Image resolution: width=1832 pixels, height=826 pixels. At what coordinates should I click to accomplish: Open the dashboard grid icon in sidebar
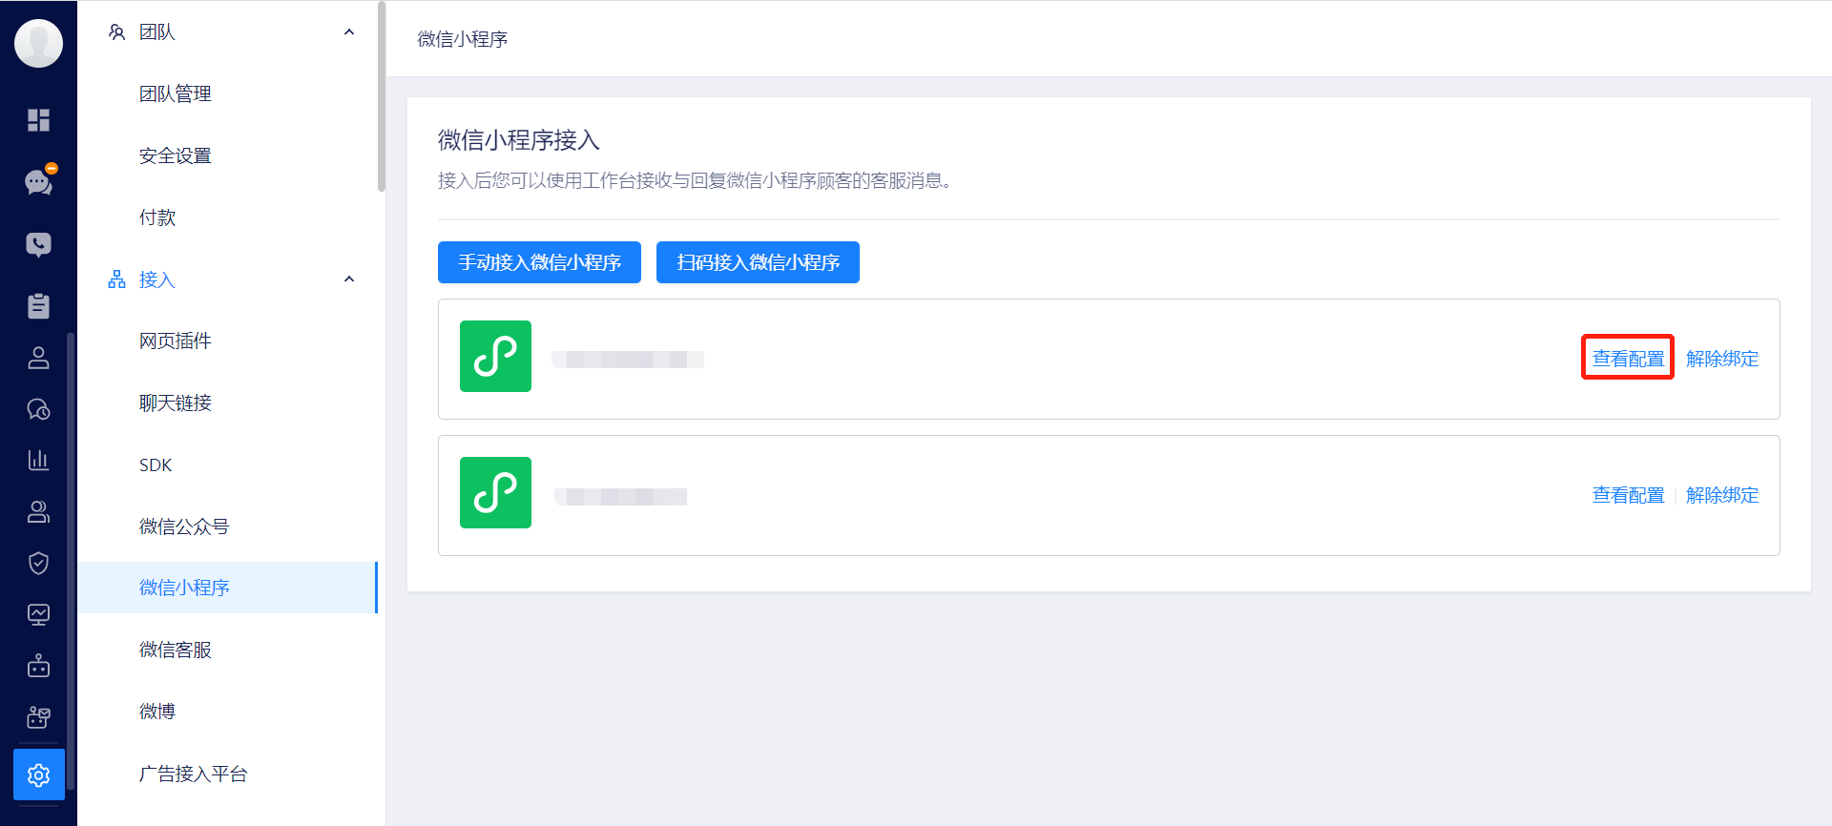point(38,120)
